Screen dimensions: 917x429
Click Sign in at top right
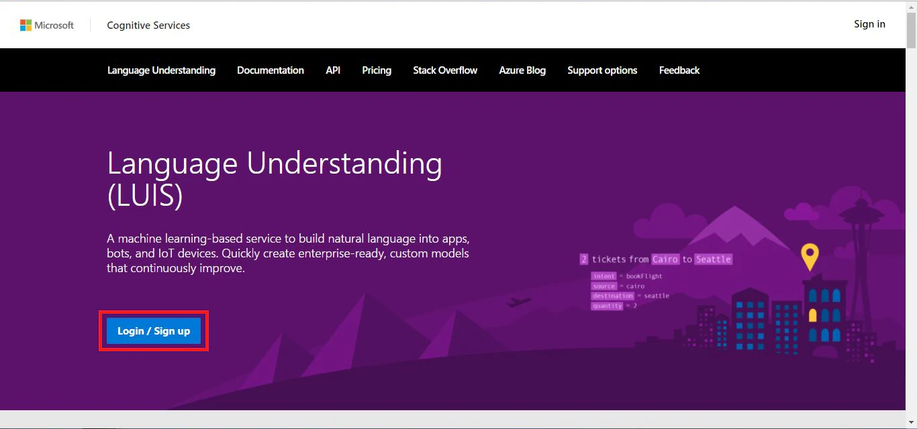tap(869, 24)
